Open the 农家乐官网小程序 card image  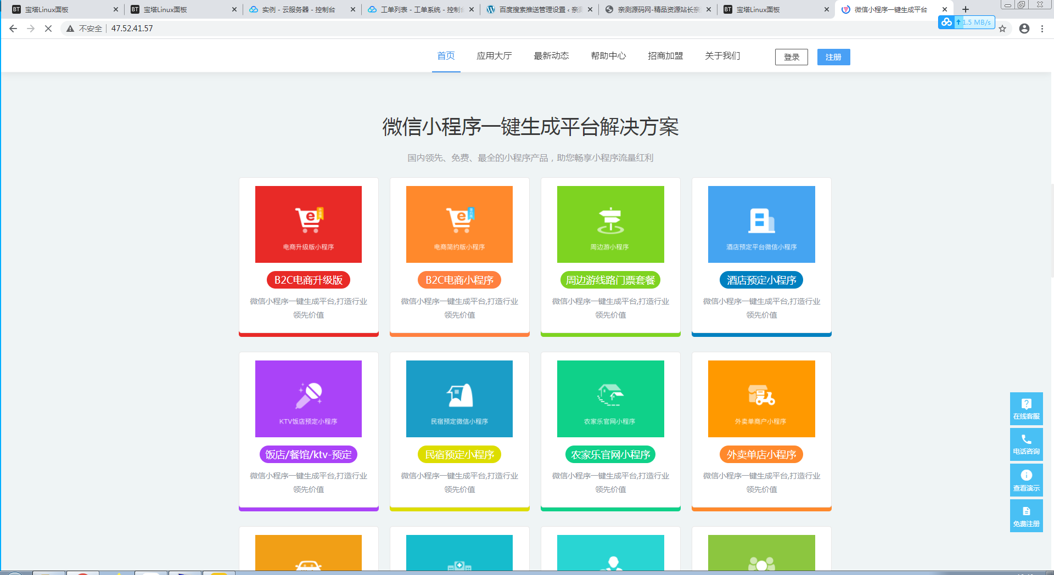610,399
